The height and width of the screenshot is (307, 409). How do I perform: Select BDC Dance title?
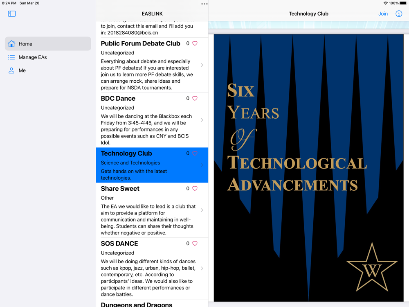(x=118, y=98)
